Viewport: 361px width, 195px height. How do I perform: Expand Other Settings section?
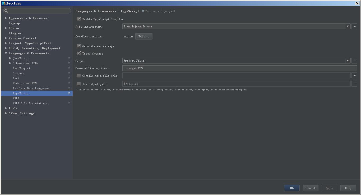click(x=6, y=113)
